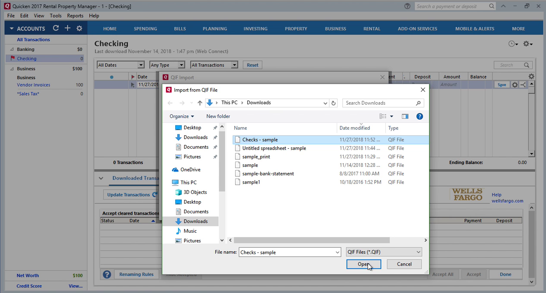
Task: Select OneDrive in the navigation pane
Action: pyautogui.click(x=186, y=169)
